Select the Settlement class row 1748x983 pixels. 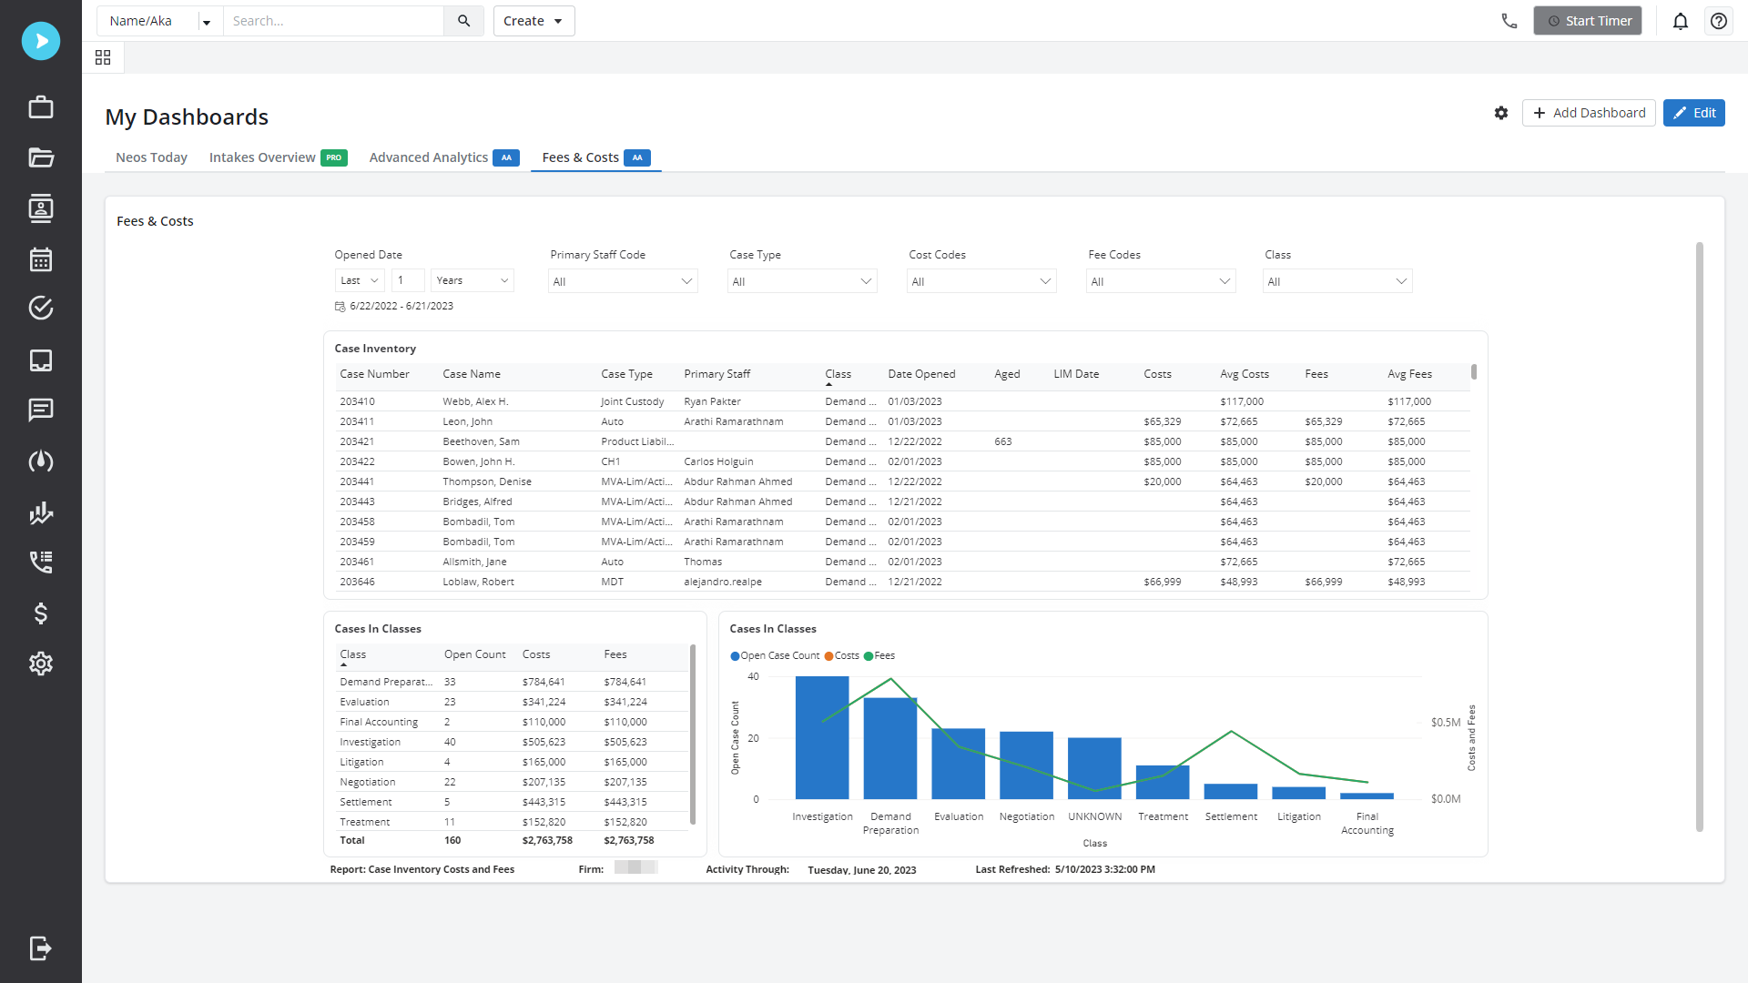pos(513,802)
